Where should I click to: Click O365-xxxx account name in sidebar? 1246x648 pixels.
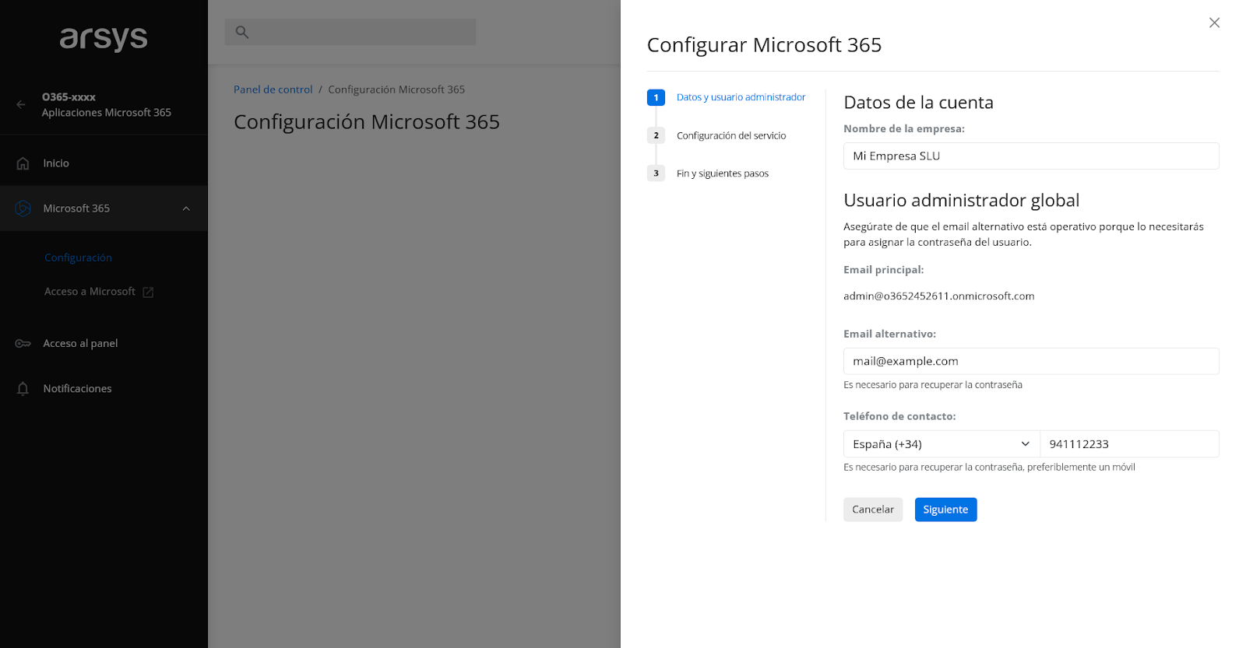[x=69, y=97]
